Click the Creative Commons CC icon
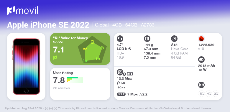230x112 pixels. [47, 108]
